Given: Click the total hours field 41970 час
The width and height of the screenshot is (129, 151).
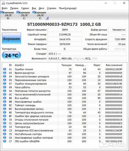Looking at the screenshot, I should [x=117, y=49].
